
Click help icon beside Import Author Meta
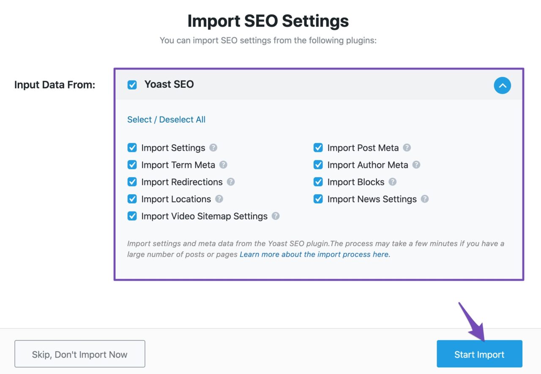[x=416, y=165]
